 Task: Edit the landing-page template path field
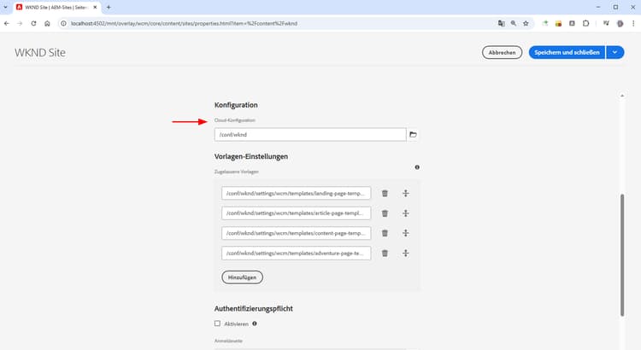pyautogui.click(x=296, y=193)
